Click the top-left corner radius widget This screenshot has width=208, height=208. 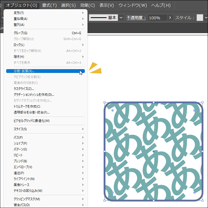pyautogui.click(x=112, y=110)
